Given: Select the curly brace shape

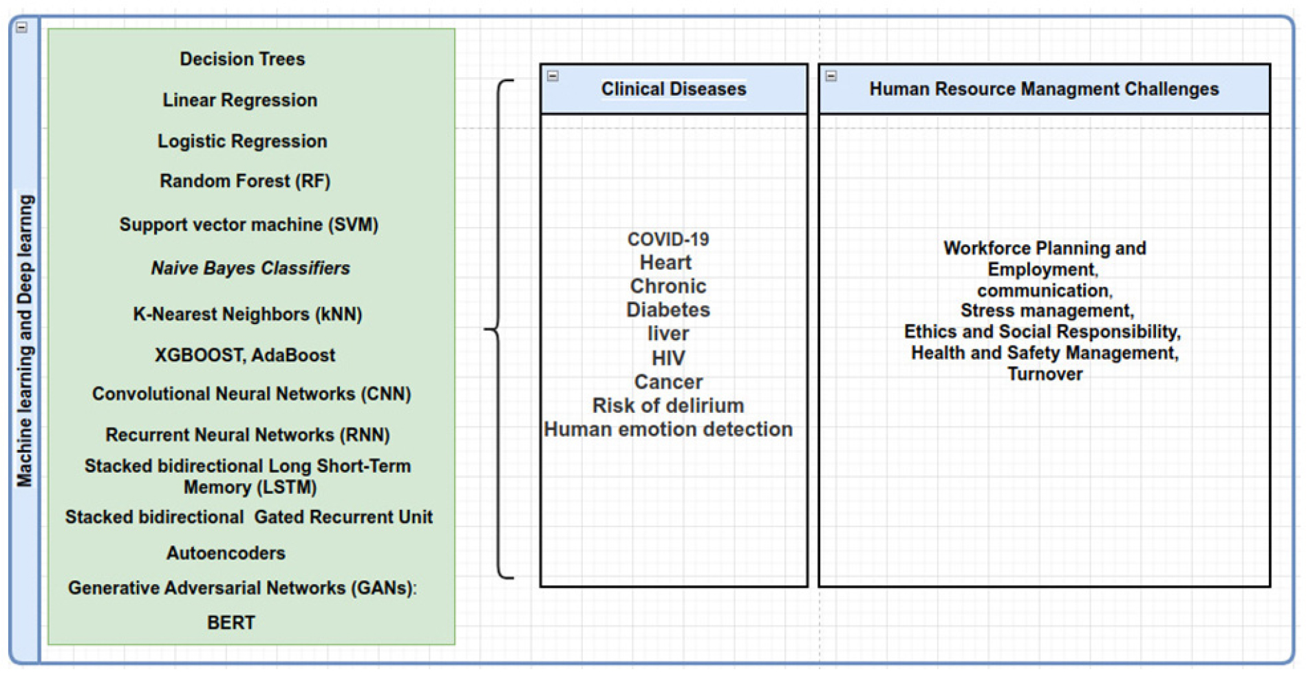Looking at the screenshot, I should [x=500, y=330].
